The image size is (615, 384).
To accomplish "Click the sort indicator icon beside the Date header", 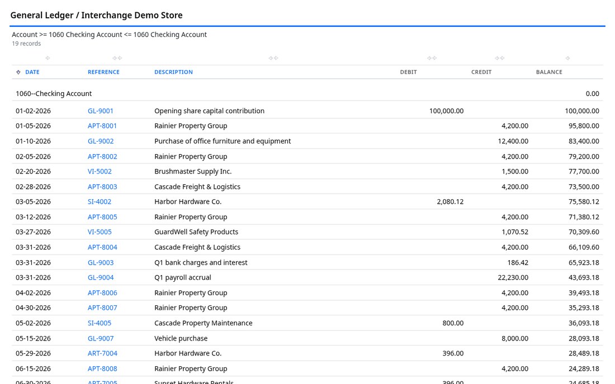I will click(18, 72).
